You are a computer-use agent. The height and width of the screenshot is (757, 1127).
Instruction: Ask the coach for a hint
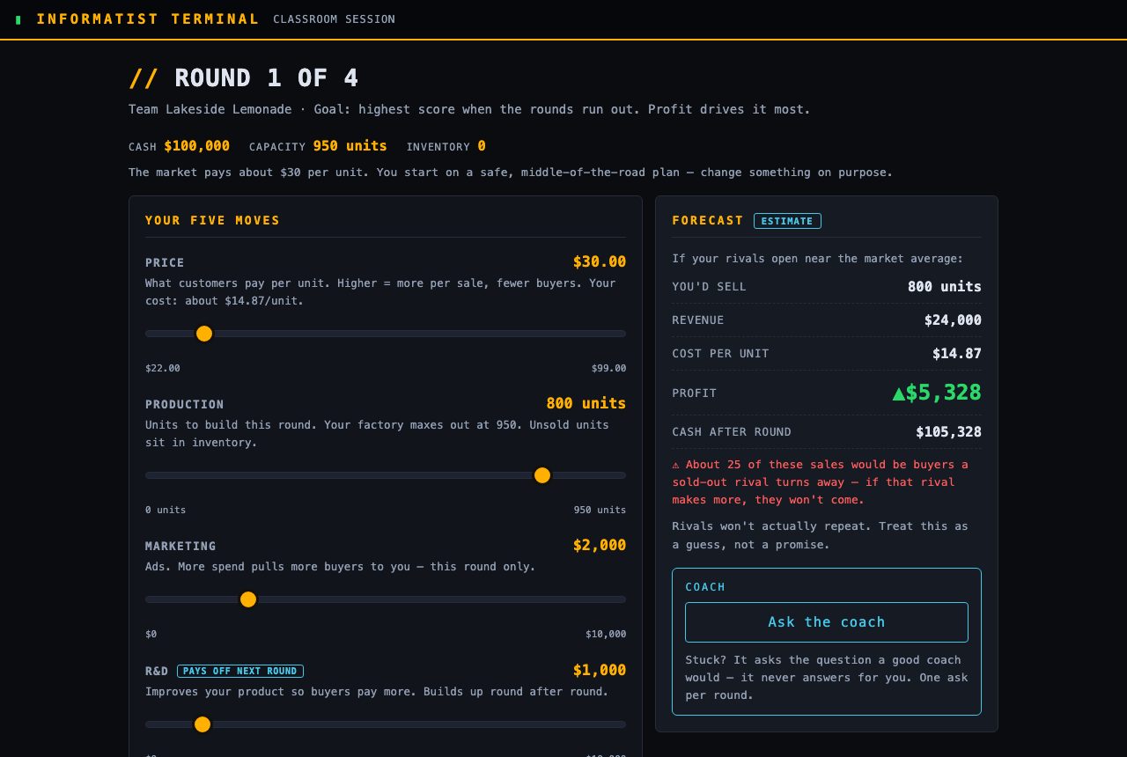coord(827,622)
